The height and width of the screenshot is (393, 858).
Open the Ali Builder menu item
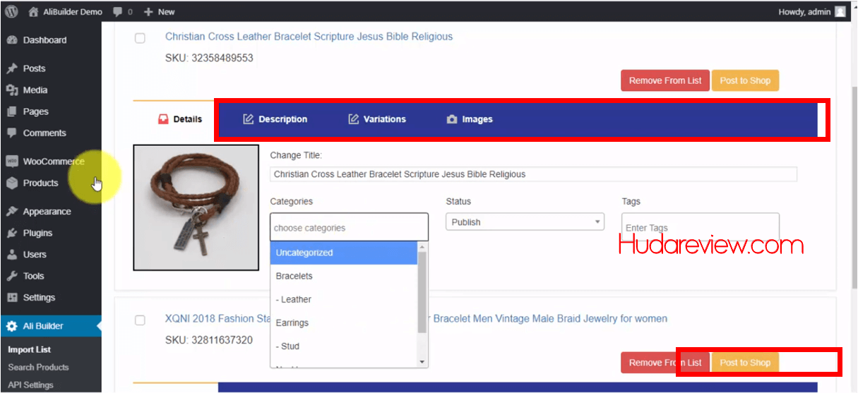point(51,326)
